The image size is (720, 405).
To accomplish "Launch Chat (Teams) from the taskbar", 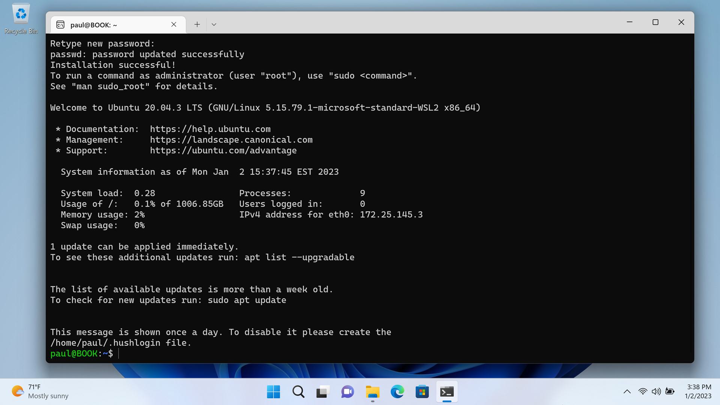I will [x=348, y=392].
